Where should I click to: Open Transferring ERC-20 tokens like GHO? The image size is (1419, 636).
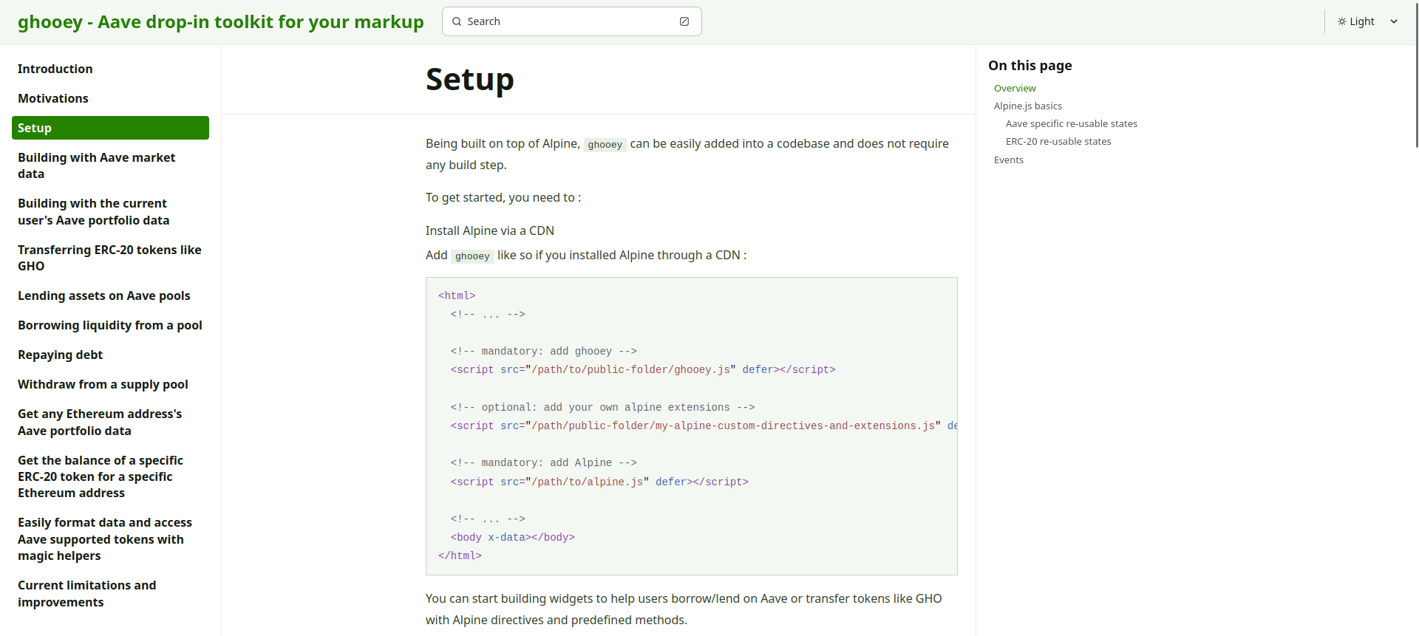(110, 258)
